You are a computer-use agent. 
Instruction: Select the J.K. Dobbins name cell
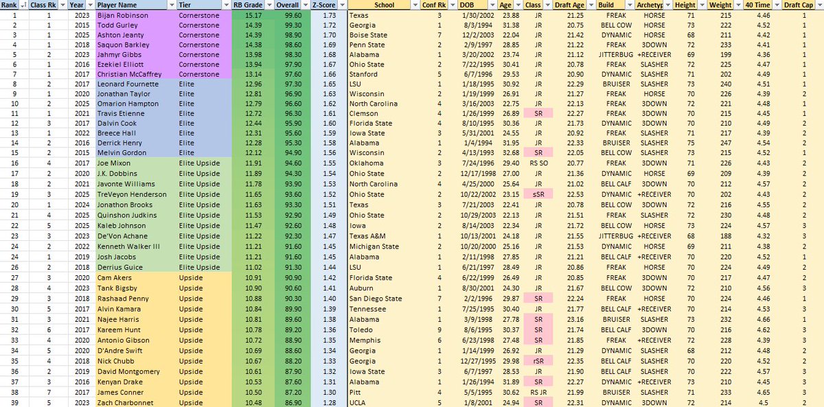tap(136, 174)
